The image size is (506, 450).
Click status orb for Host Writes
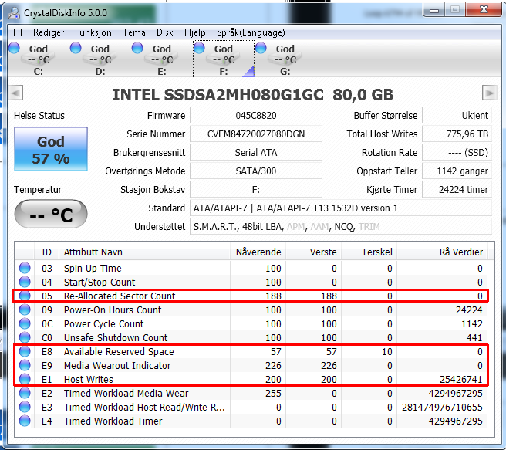point(25,379)
